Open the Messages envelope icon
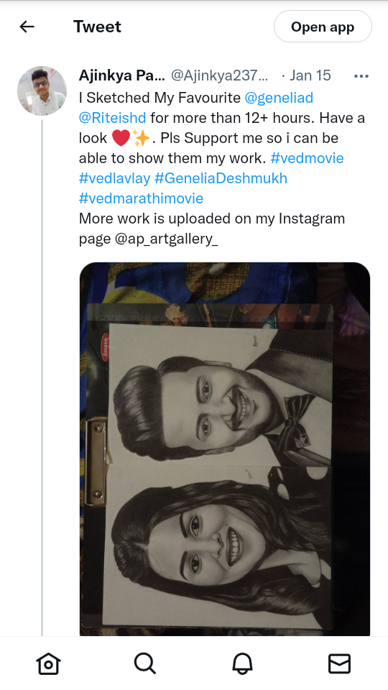 [340, 663]
